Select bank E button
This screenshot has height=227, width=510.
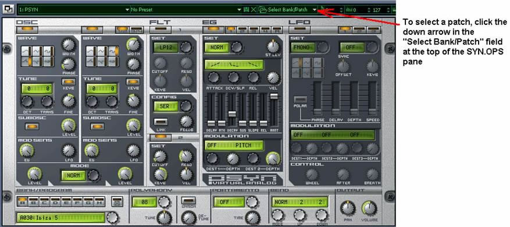point(66,202)
